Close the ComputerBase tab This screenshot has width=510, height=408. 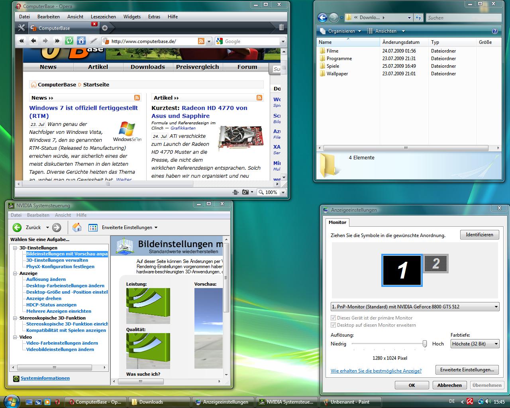tap(94, 24)
